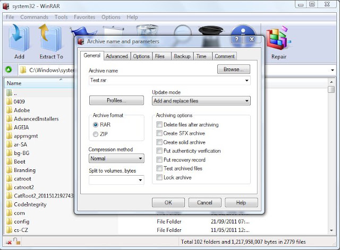
Task: Select the CodeIntegrity folder icon
Action: coord(9,204)
